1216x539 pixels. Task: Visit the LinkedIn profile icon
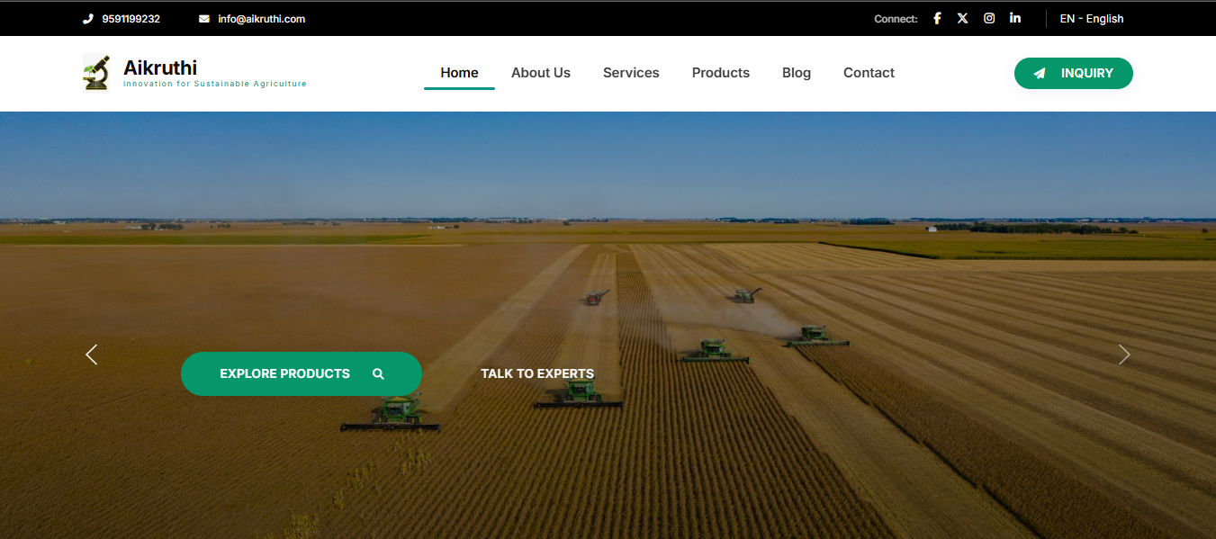click(1015, 18)
